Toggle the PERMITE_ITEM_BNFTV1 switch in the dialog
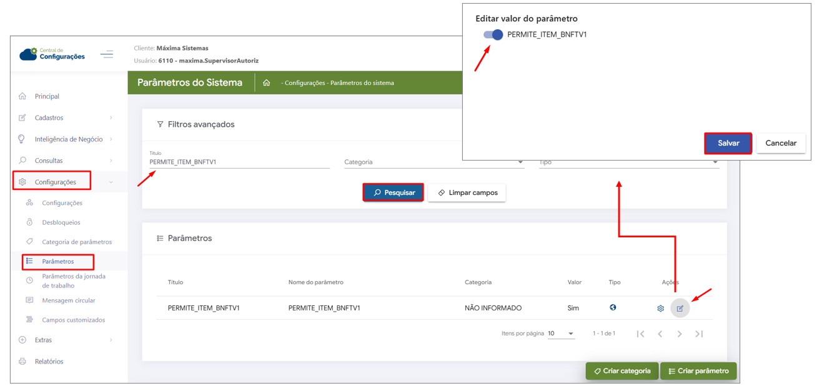Screen dimensions: 817x391 click(493, 34)
